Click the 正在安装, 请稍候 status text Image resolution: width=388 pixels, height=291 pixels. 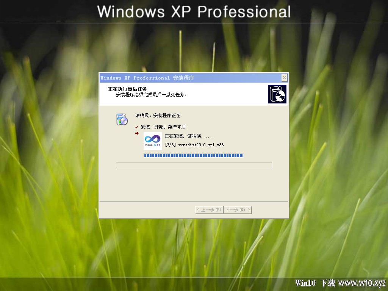coord(189,136)
